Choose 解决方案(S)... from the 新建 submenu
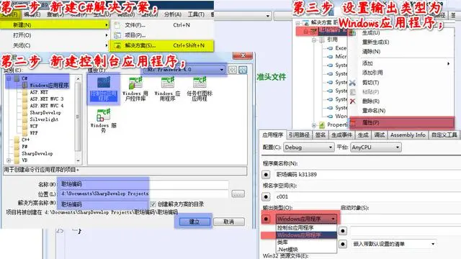This screenshot has width=461, height=259. tap(161, 45)
